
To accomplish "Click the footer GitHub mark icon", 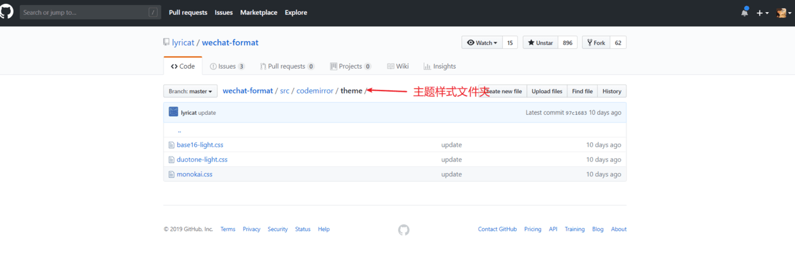I will click(x=403, y=230).
